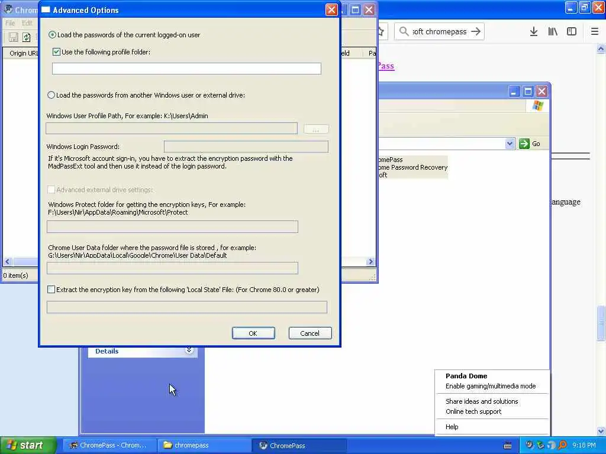Screen dimensions: 606x454
Task: Open the chromepass folder taskbar button
Action: (204, 446)
